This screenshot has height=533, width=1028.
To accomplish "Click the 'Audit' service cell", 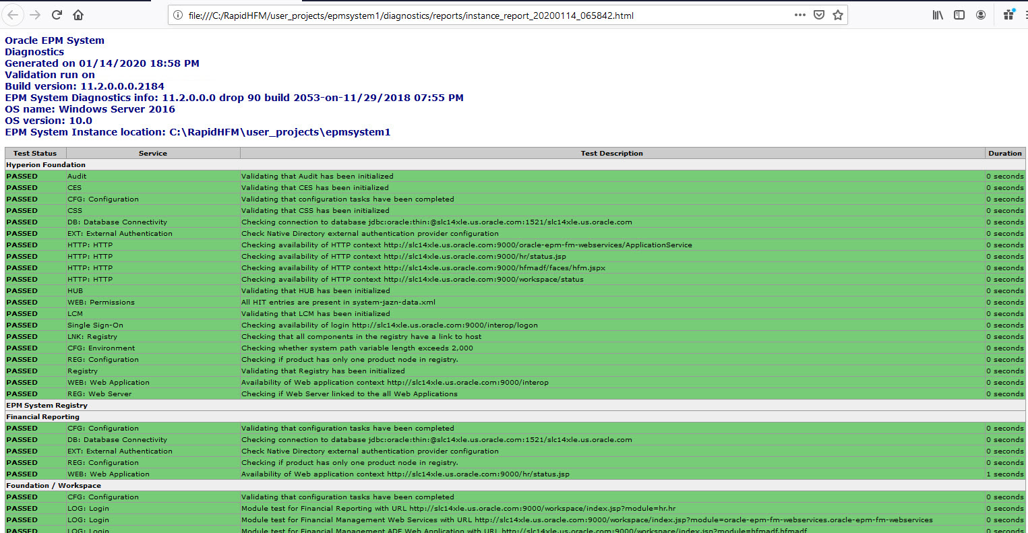I will 153,176.
